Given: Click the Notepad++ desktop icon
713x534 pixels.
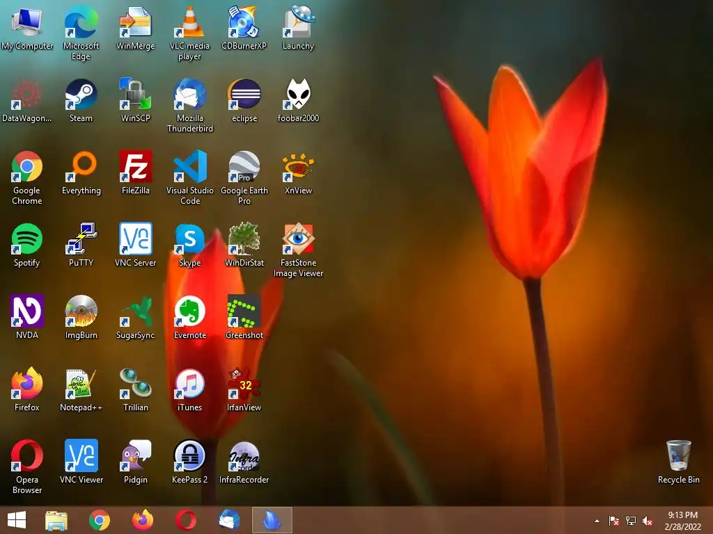Looking at the screenshot, I should (81, 389).
